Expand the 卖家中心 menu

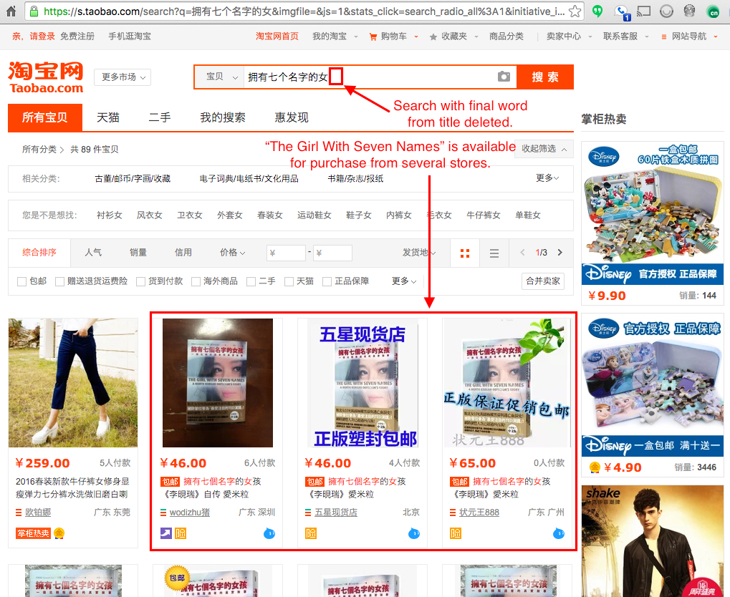569,37
